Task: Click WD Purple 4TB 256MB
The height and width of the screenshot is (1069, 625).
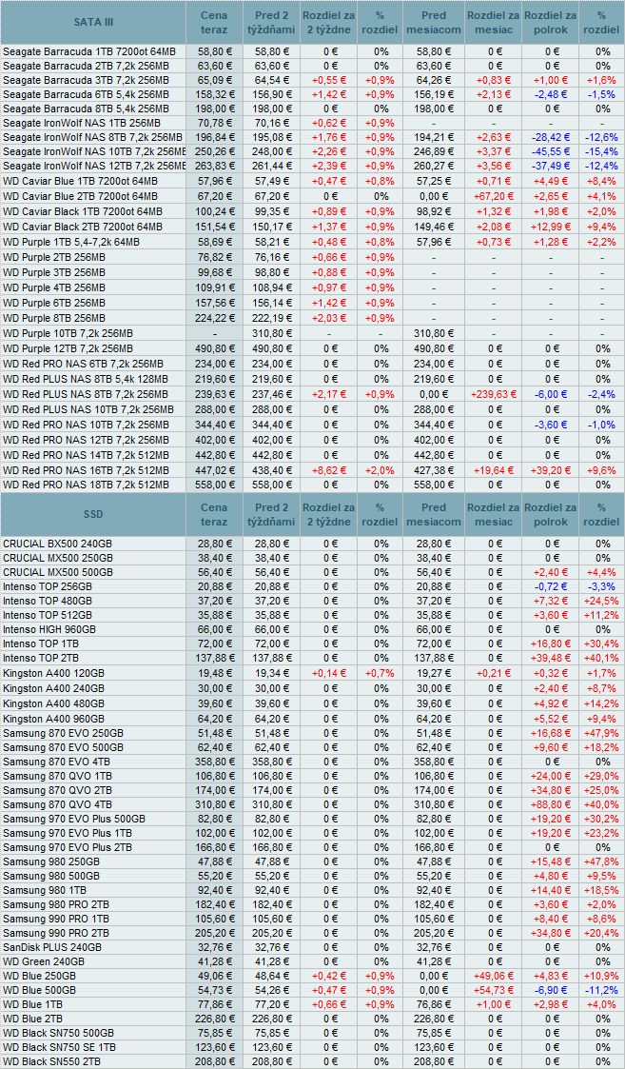Action: [x=54, y=287]
